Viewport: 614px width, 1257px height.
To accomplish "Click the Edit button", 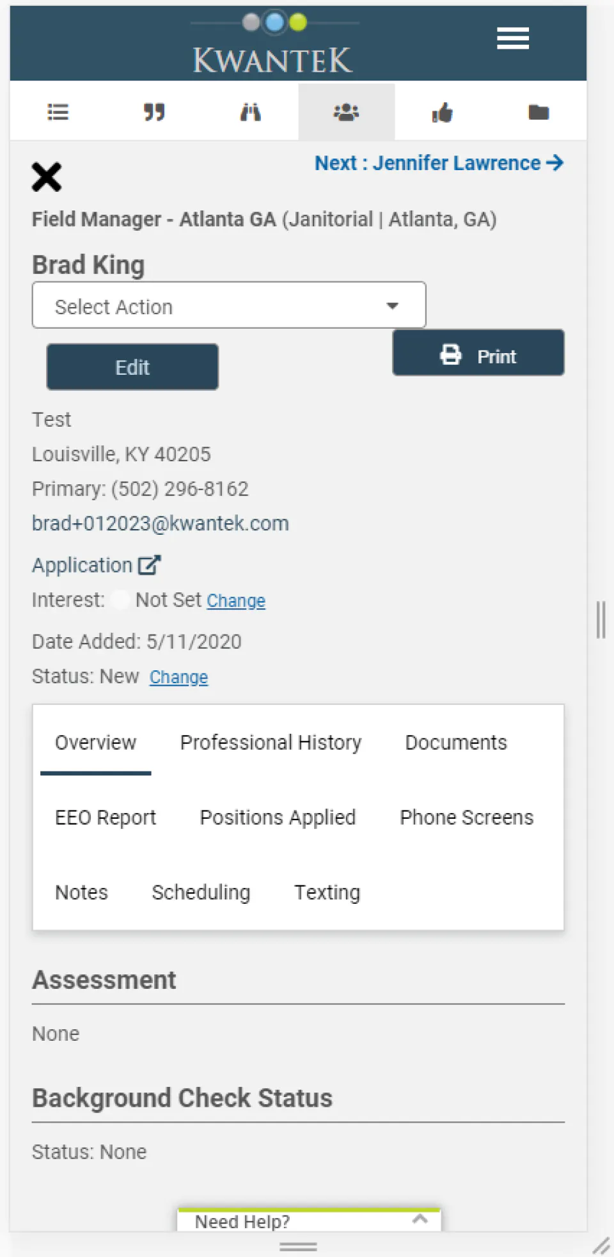I will (x=132, y=367).
